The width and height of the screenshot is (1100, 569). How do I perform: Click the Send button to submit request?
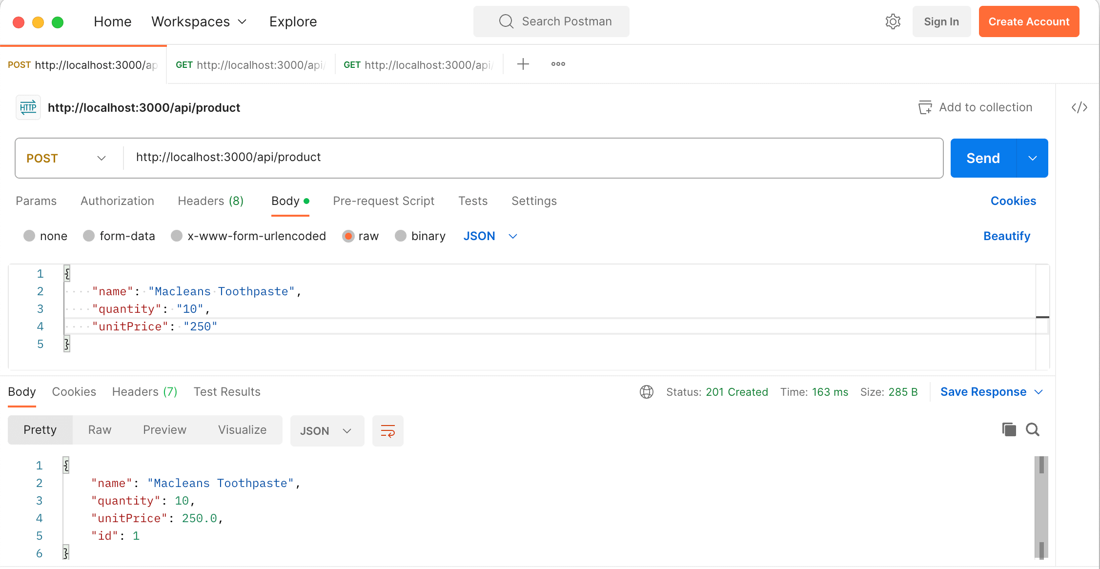pyautogui.click(x=983, y=158)
